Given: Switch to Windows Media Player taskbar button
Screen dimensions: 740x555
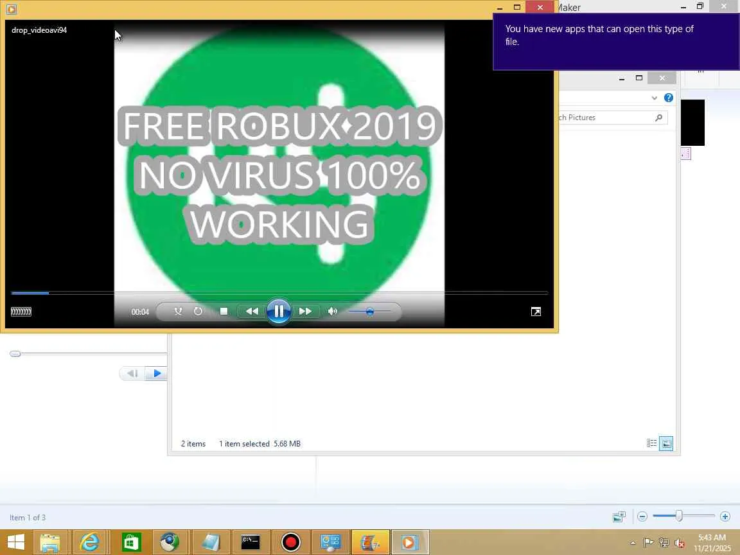Looking at the screenshot, I should pos(410,543).
